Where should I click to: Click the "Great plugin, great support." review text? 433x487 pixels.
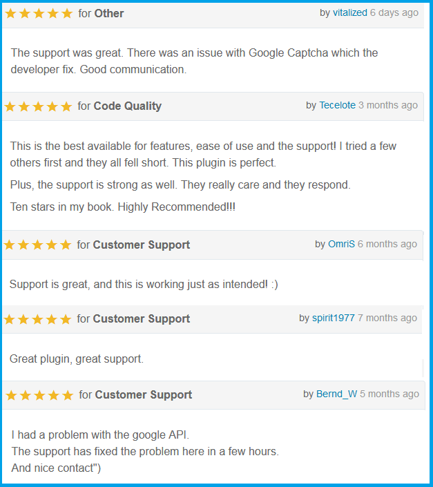(x=77, y=359)
